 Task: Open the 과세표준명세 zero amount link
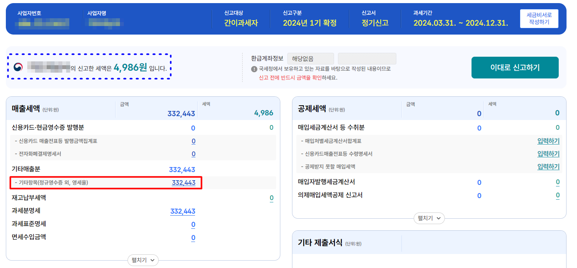[193, 224]
